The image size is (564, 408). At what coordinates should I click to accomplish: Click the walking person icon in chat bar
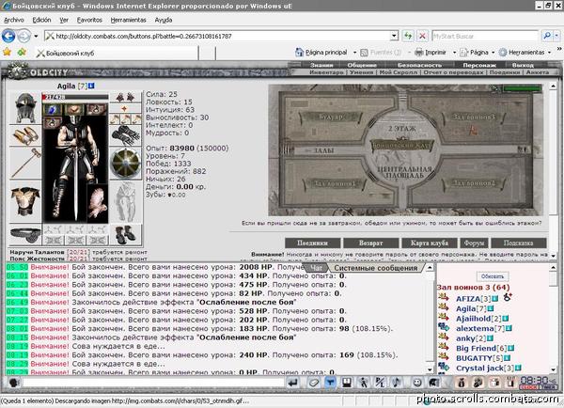tap(363, 382)
